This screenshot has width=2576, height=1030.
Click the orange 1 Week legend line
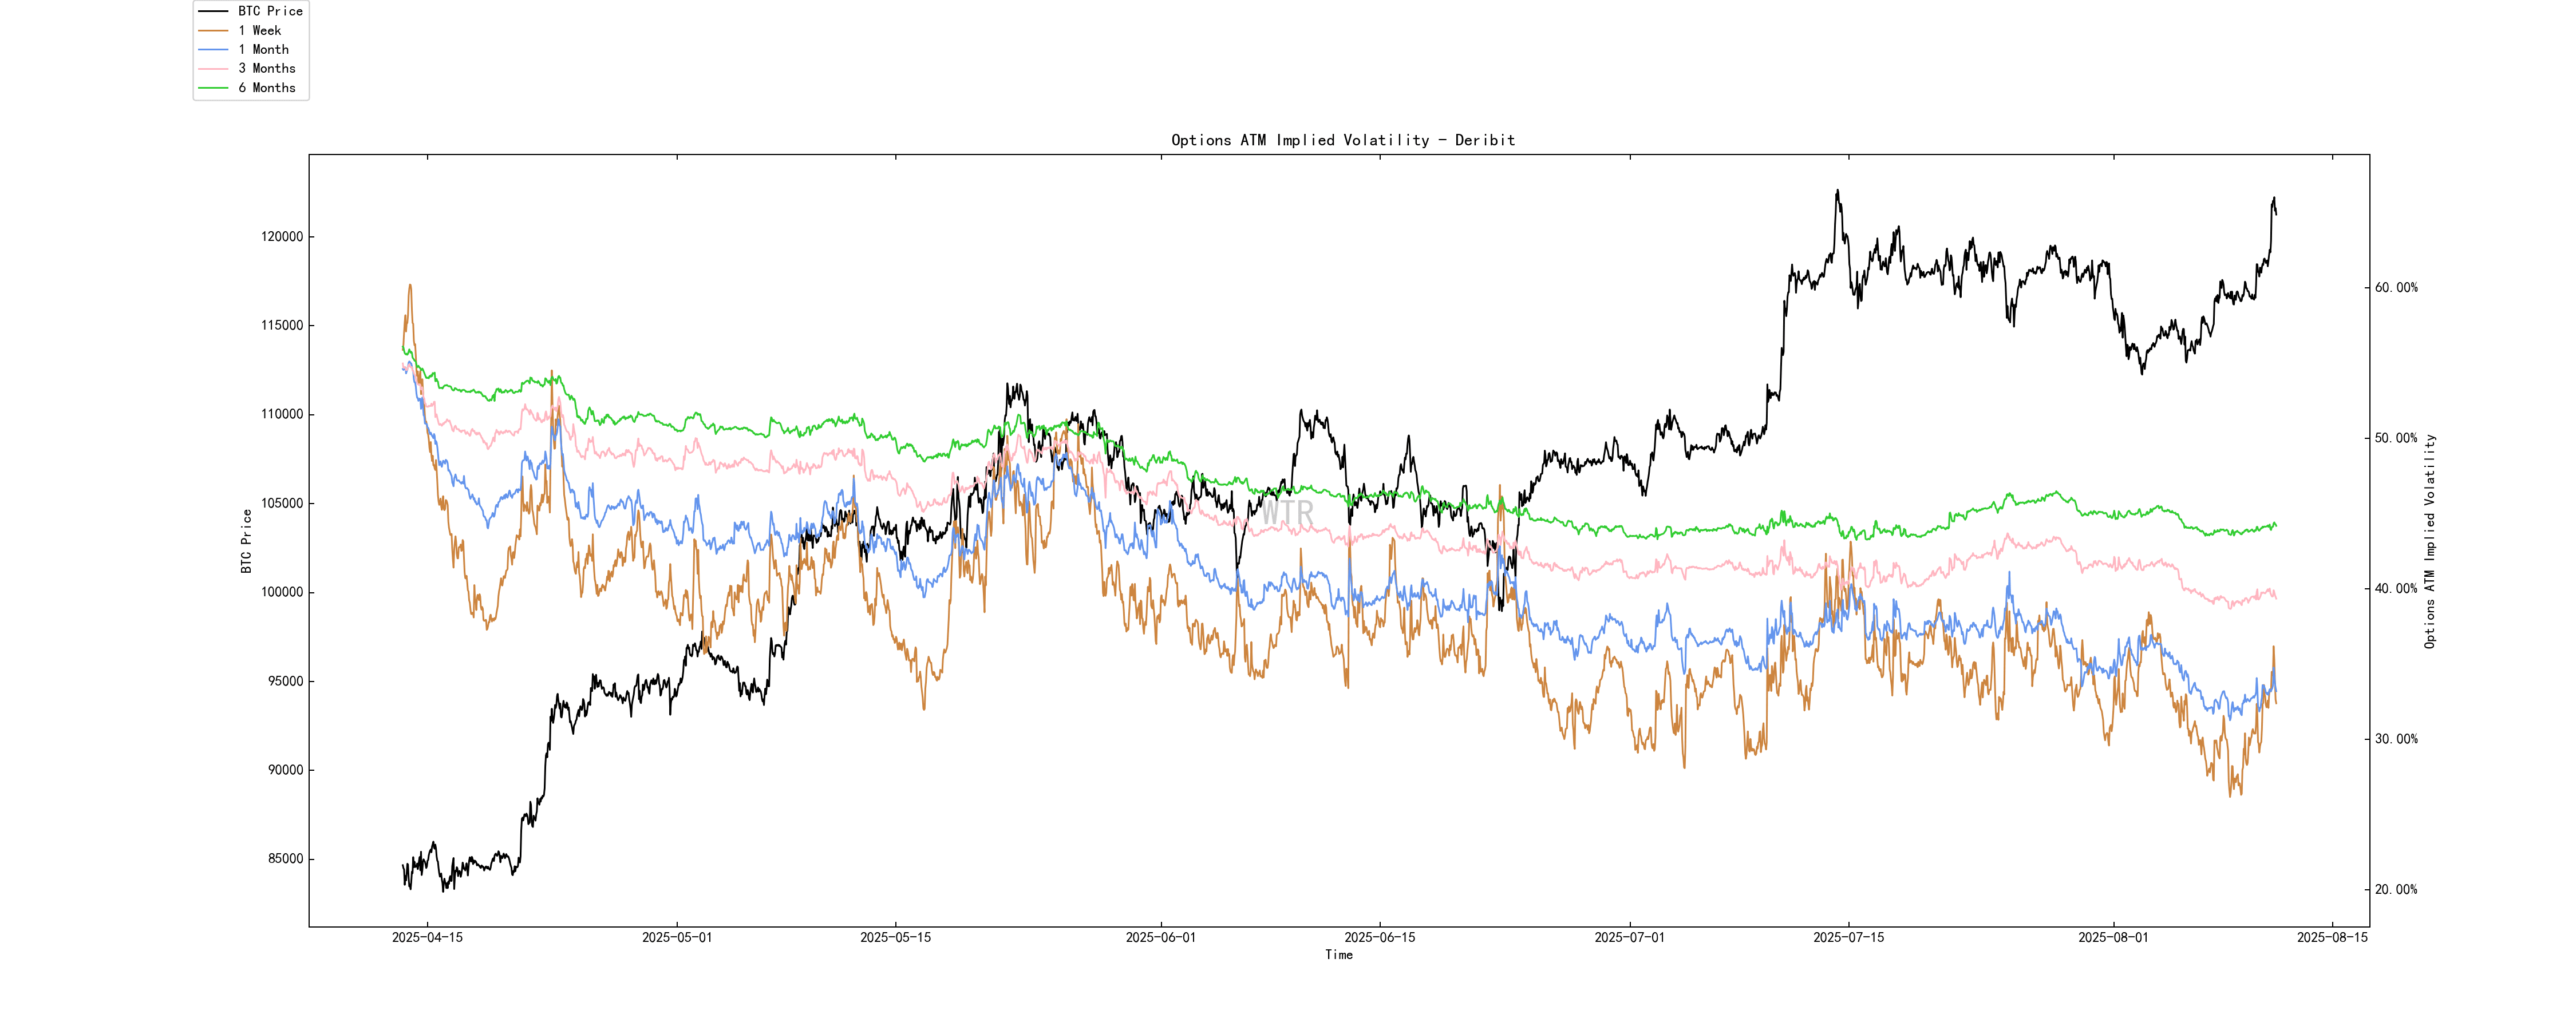(213, 30)
